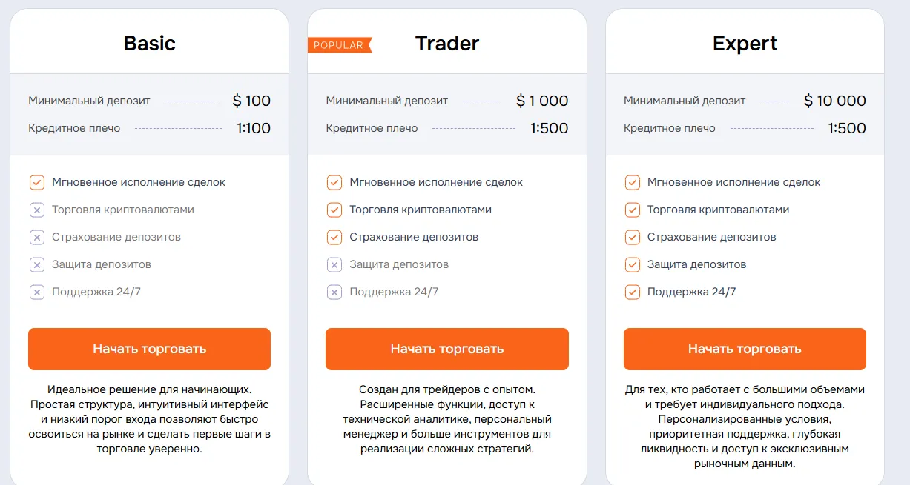Click Basic's crossed Торговля криптовалютами icon
The width and height of the screenshot is (910, 485).
pos(37,210)
